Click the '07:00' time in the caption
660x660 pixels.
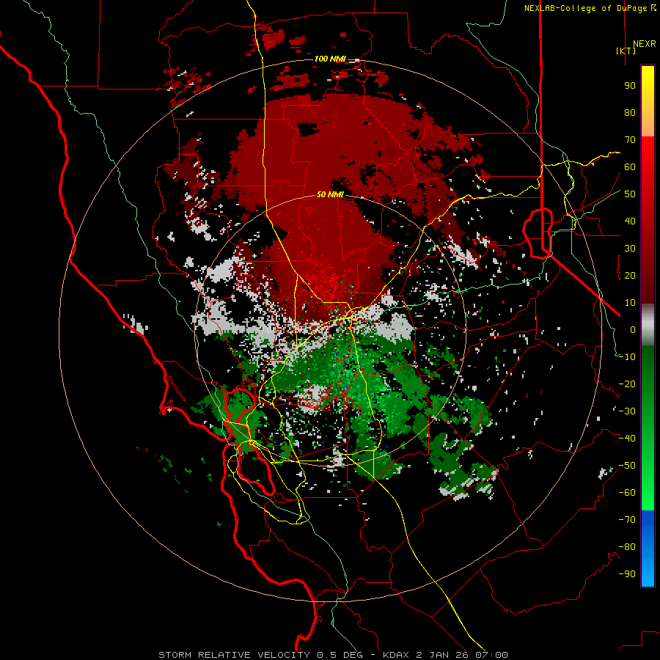click(491, 655)
